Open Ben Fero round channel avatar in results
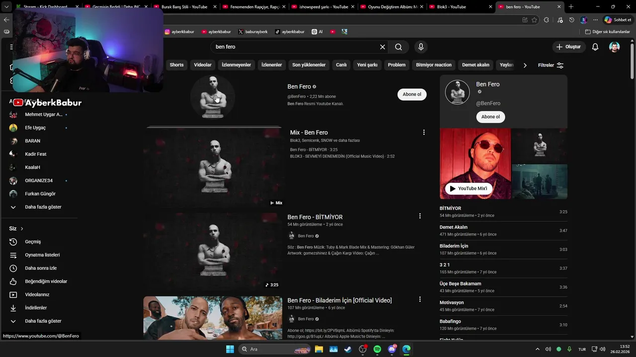 pos(213,97)
